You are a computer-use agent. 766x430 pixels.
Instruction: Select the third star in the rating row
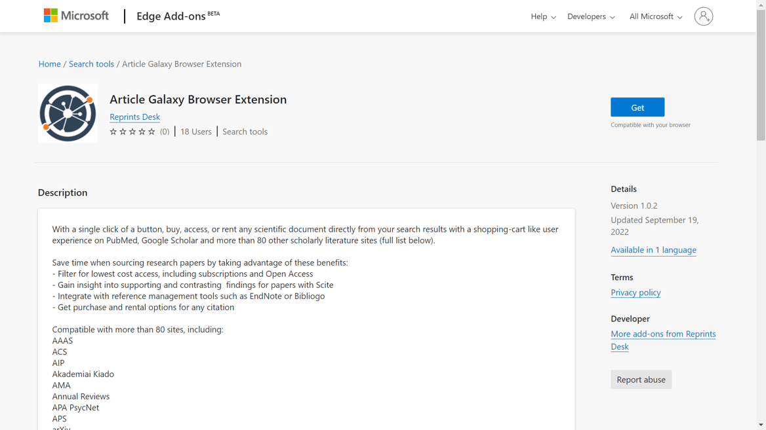(x=132, y=132)
